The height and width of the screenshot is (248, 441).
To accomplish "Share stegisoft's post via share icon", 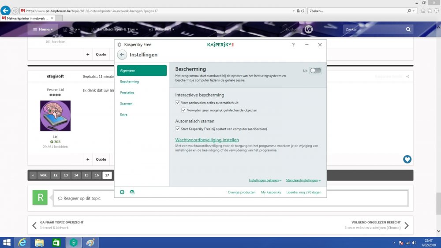I will [x=407, y=76].
